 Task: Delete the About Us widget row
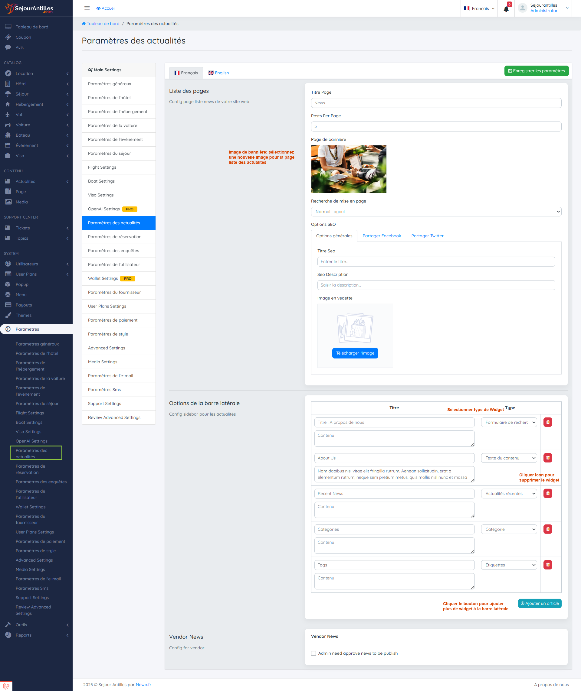pos(547,458)
